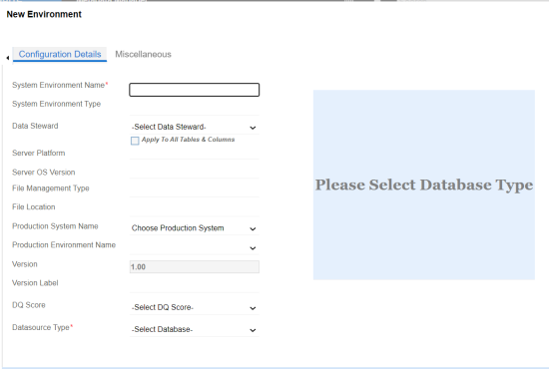Open the Choose Production System dropdown
This screenshot has height=369, width=549.
tap(195, 228)
